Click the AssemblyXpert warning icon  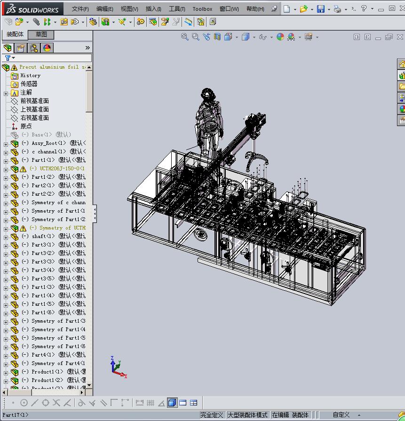coord(200,22)
